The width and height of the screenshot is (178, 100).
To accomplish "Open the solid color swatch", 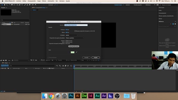I will (x=73, y=52).
